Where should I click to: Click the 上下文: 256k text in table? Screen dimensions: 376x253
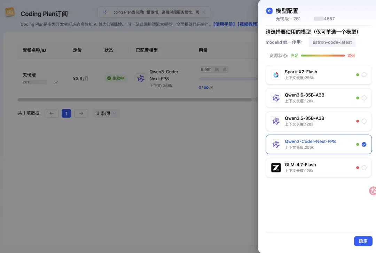tap(160, 86)
